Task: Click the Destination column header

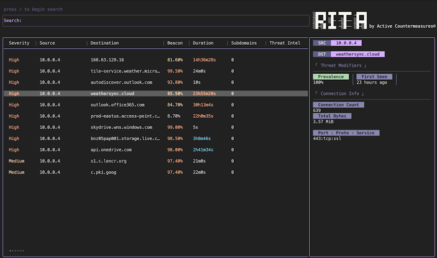Action: (x=105, y=43)
